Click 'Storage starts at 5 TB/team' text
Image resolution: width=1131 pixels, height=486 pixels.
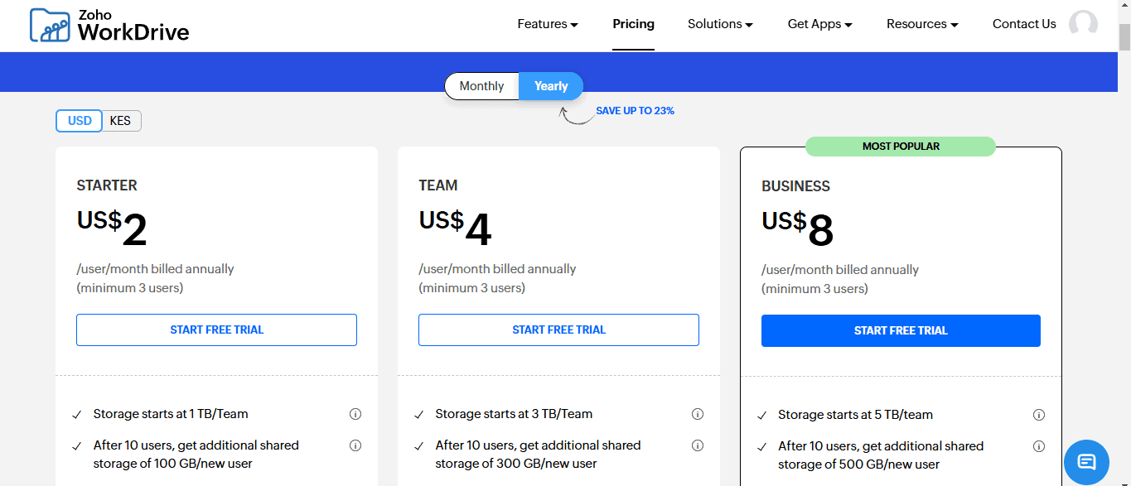(x=856, y=415)
